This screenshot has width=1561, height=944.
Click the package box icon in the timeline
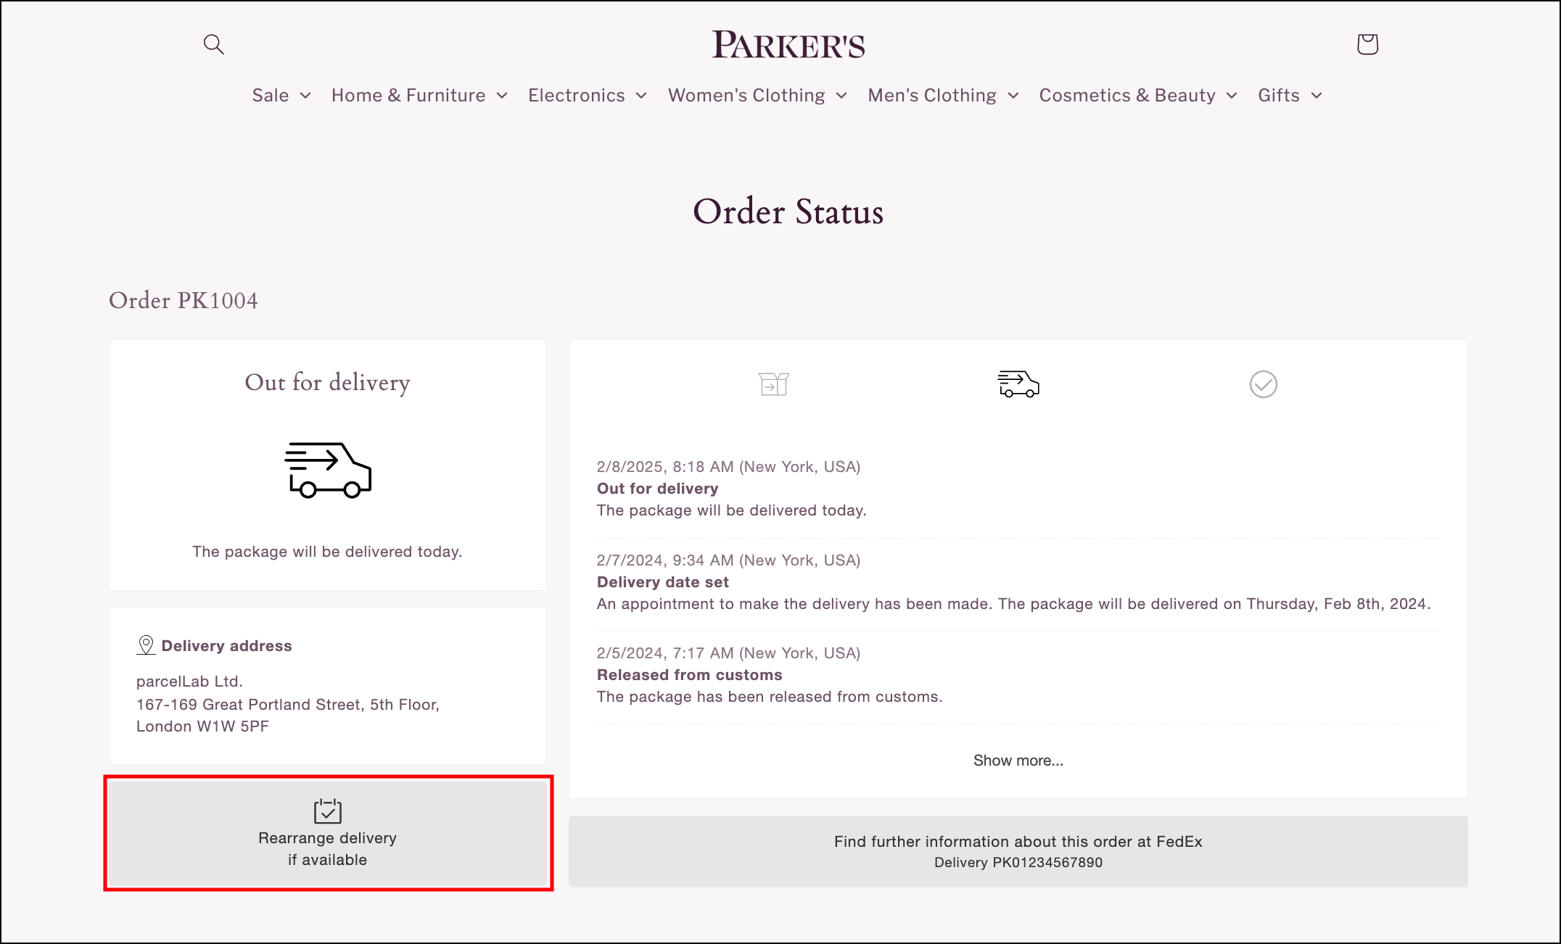[x=773, y=384]
